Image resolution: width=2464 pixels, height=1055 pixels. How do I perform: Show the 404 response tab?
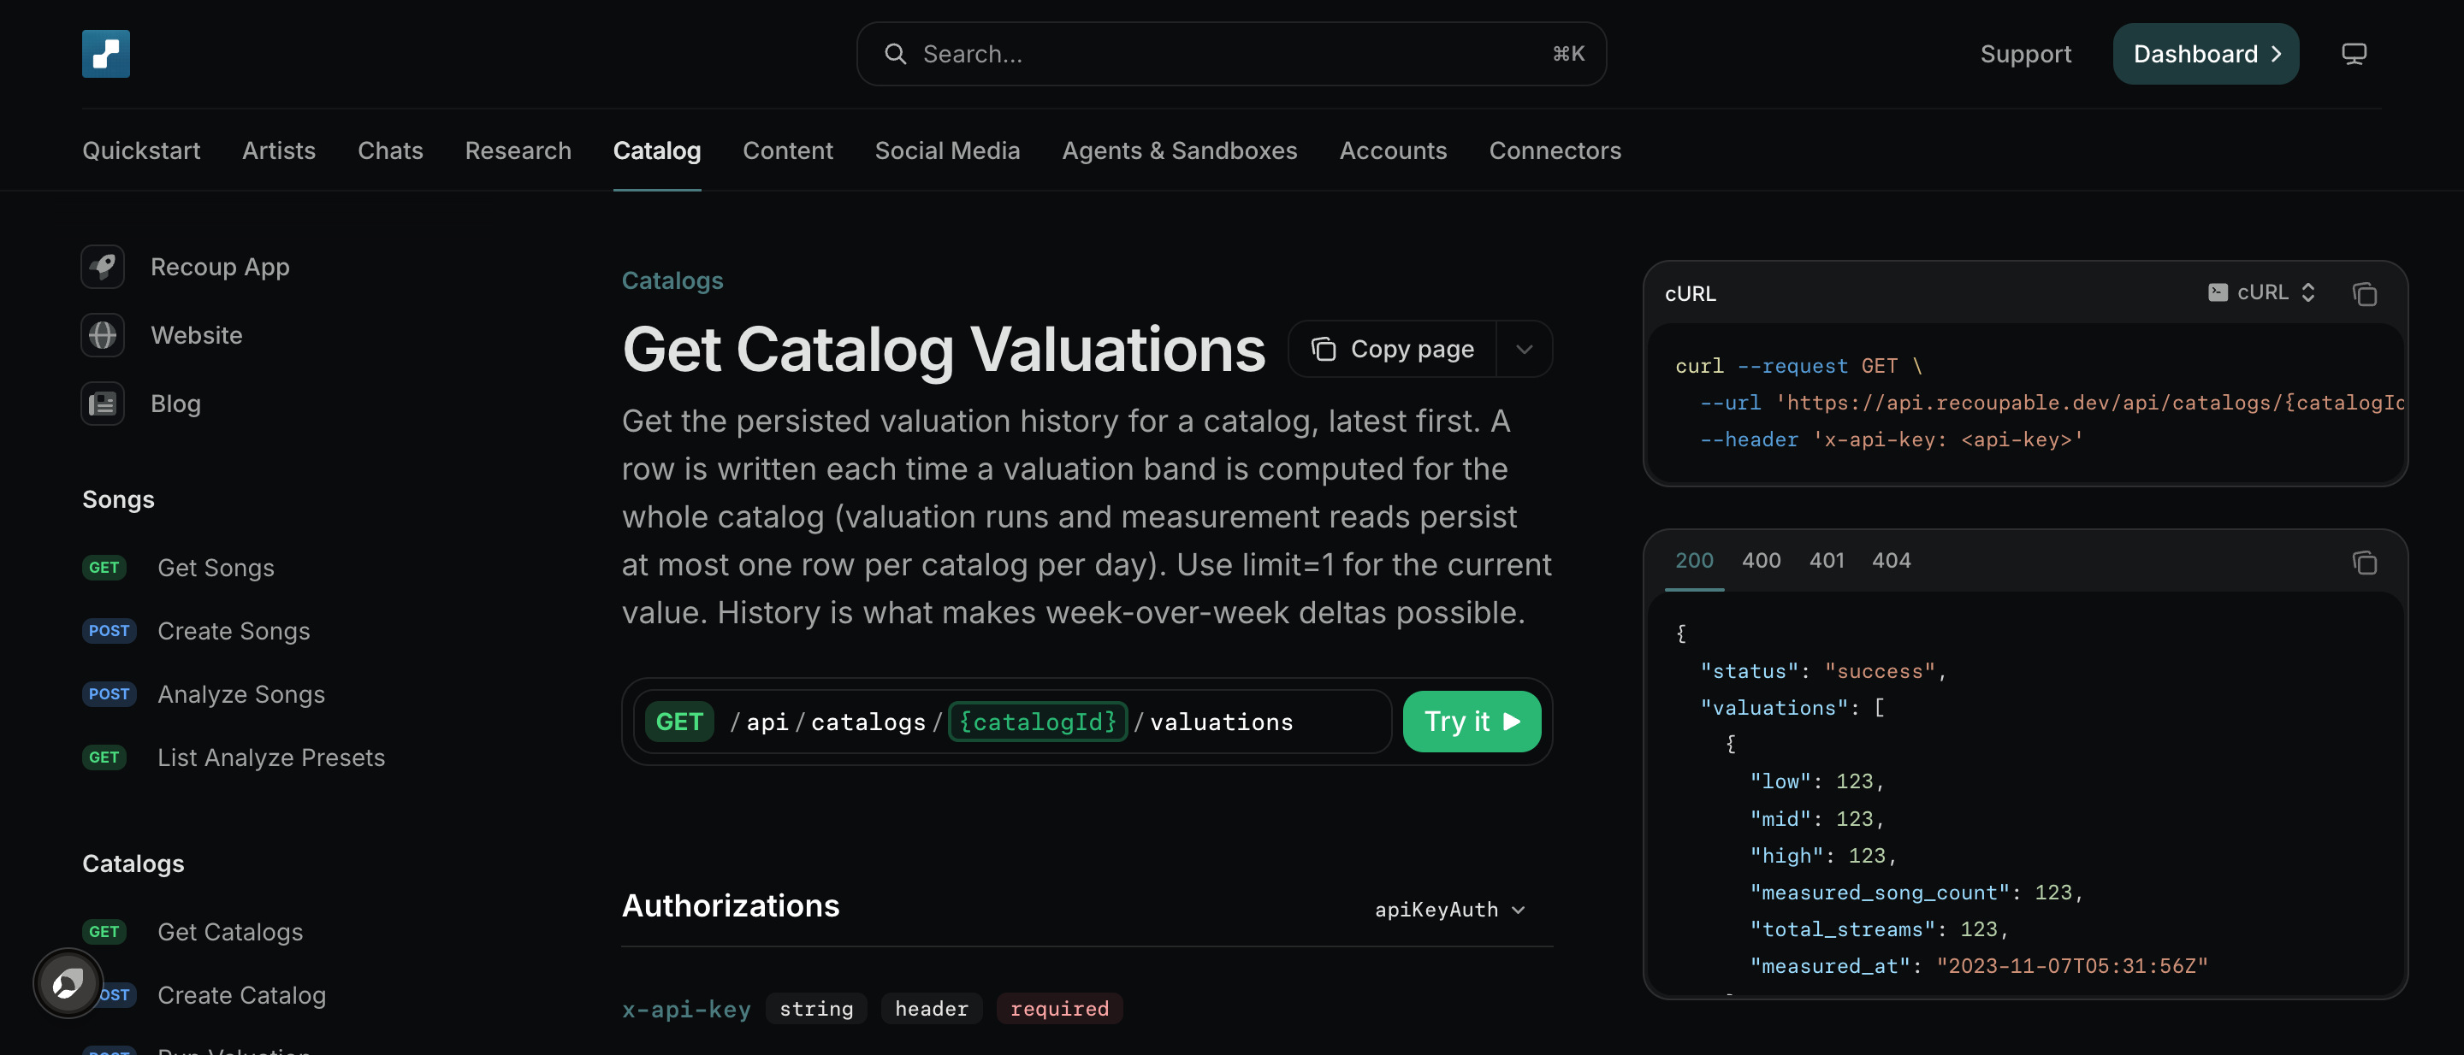1891,561
